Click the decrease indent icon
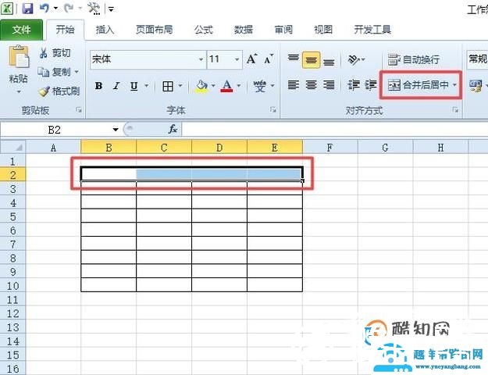Screen dimensions: 488x375 354,84
